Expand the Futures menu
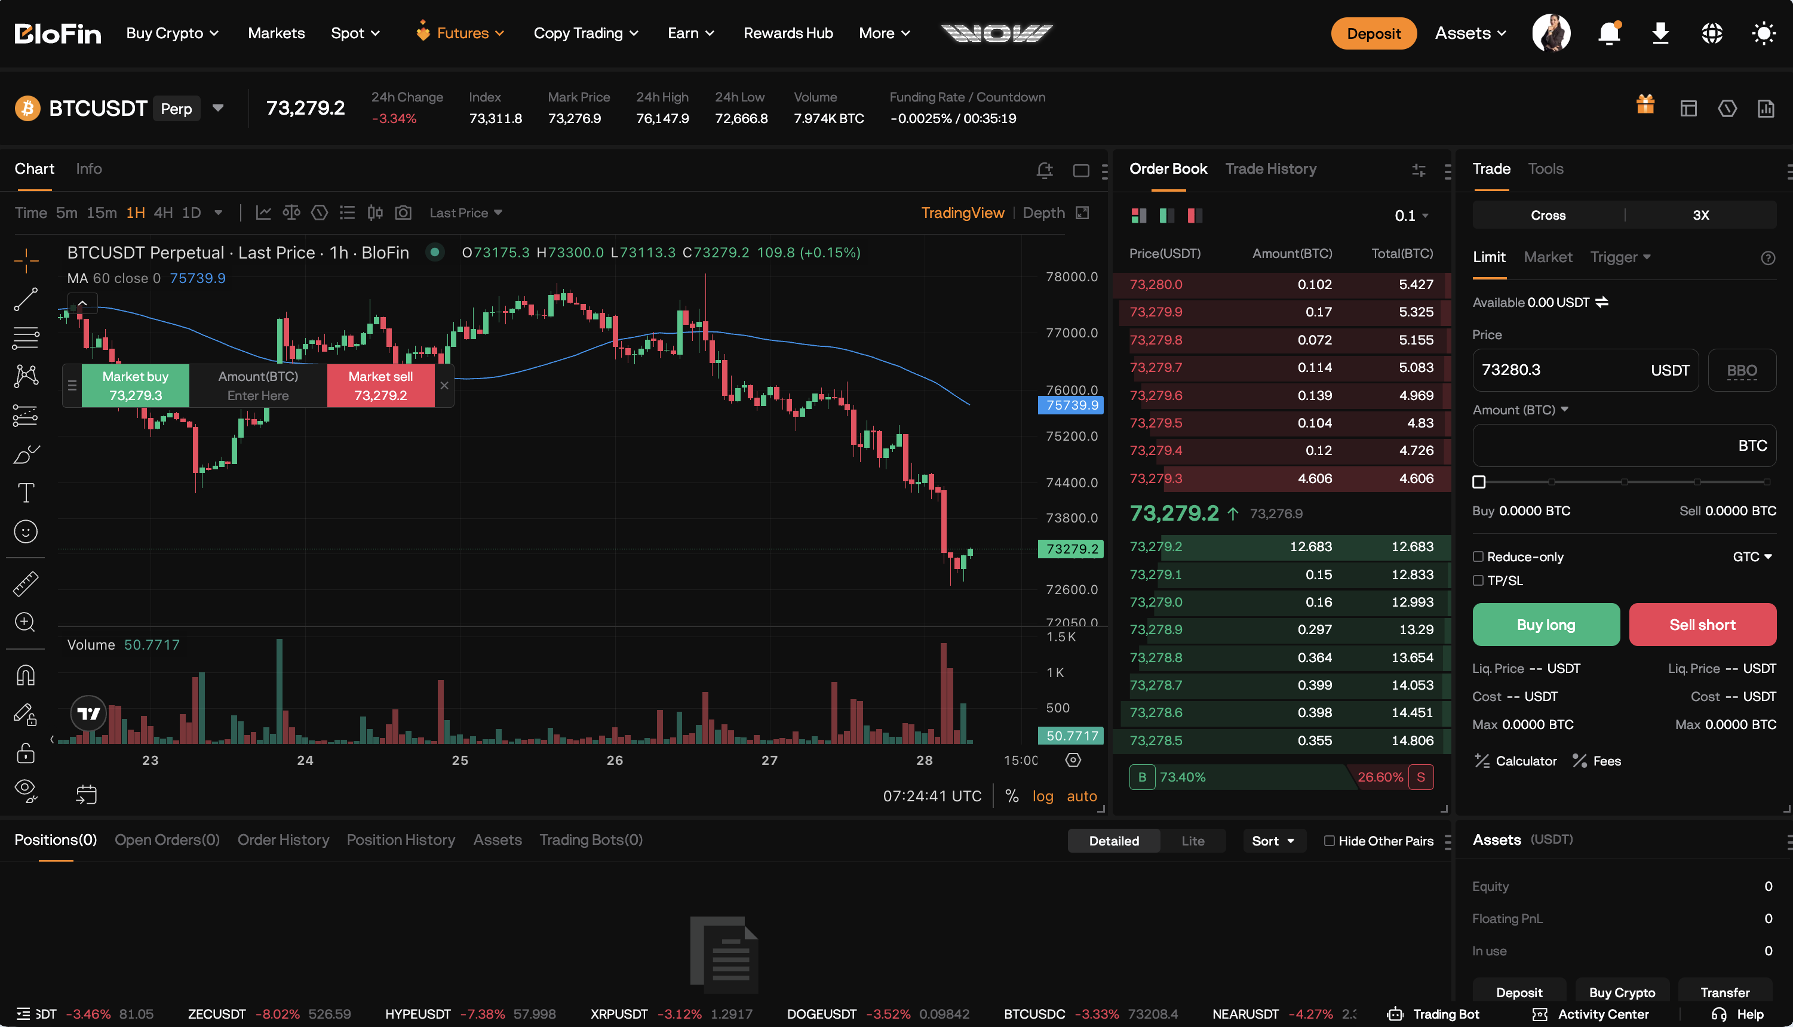The image size is (1793, 1027). coord(460,33)
